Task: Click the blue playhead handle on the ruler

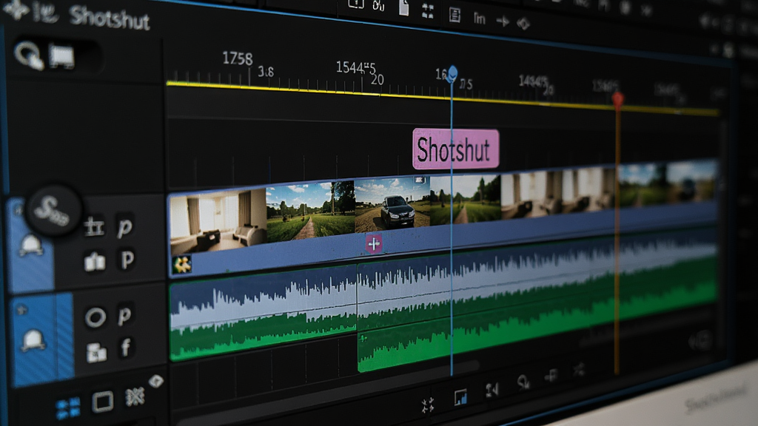Action: 452,74
